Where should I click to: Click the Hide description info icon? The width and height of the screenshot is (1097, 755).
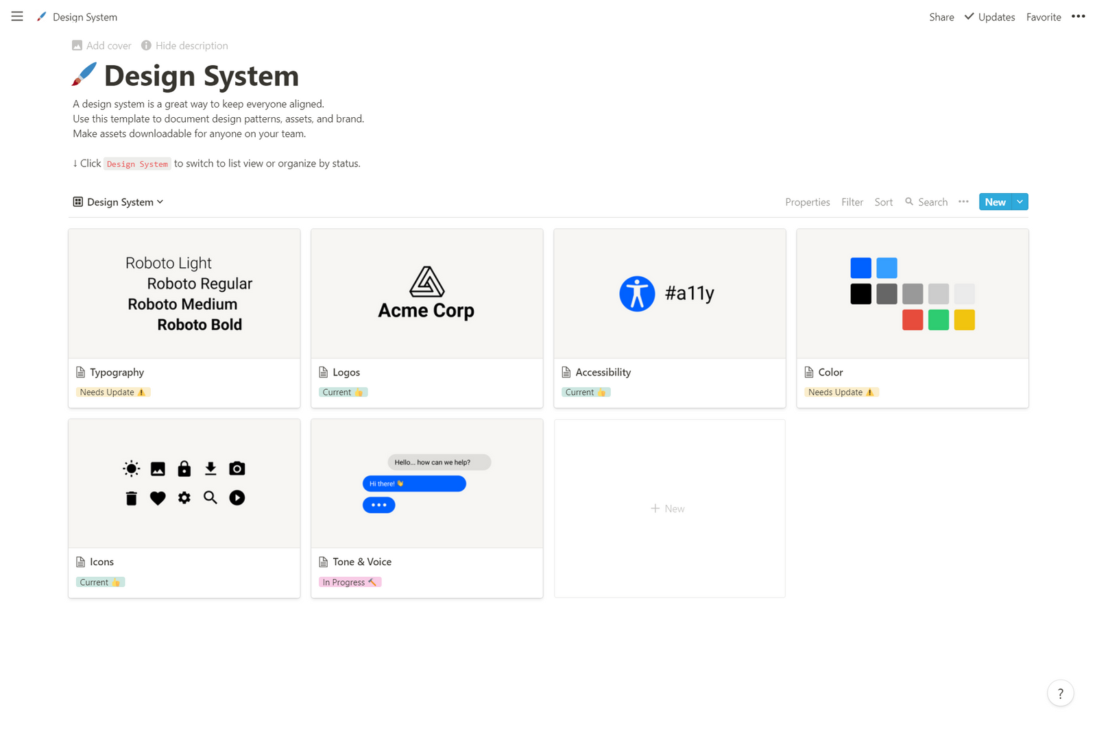[x=146, y=45]
